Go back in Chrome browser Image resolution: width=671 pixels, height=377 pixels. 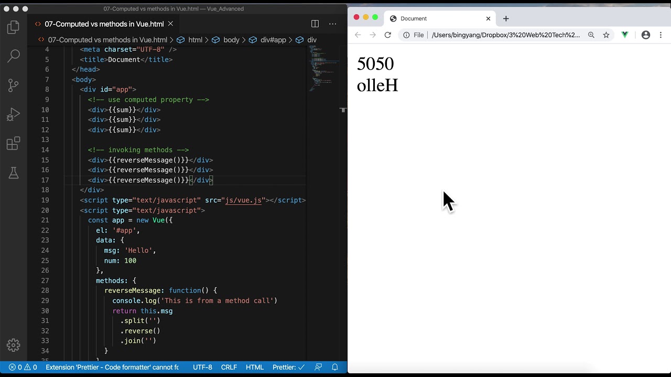(x=358, y=35)
